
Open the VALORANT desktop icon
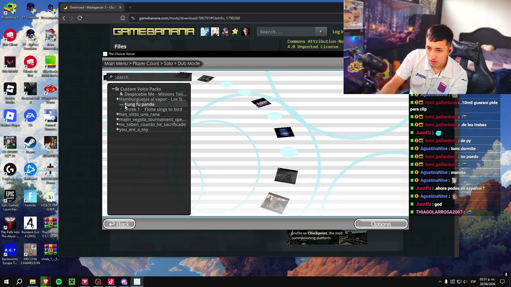click(x=10, y=65)
